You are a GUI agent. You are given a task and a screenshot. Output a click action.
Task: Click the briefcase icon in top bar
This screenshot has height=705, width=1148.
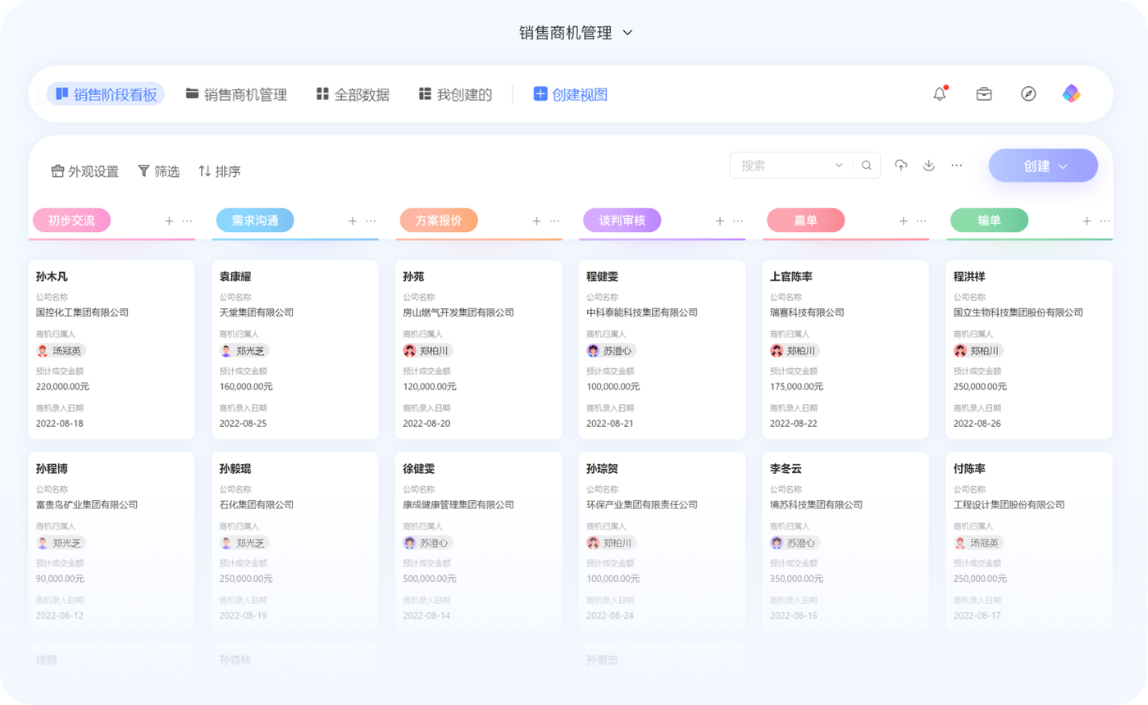point(984,94)
